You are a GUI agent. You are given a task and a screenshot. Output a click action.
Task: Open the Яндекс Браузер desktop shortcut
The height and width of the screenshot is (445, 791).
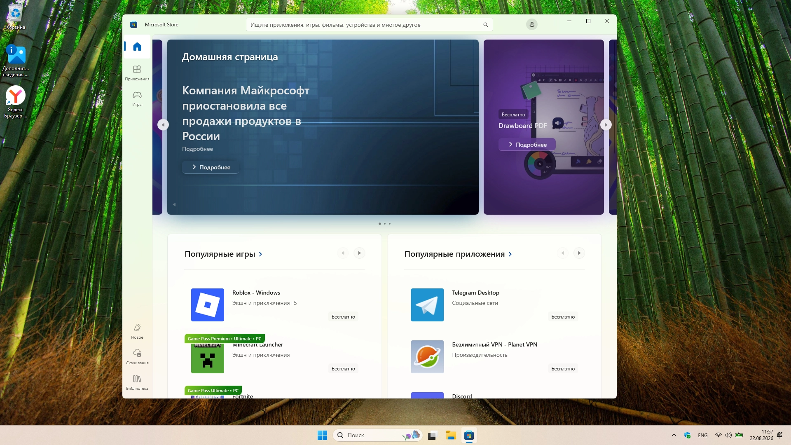[x=16, y=102]
